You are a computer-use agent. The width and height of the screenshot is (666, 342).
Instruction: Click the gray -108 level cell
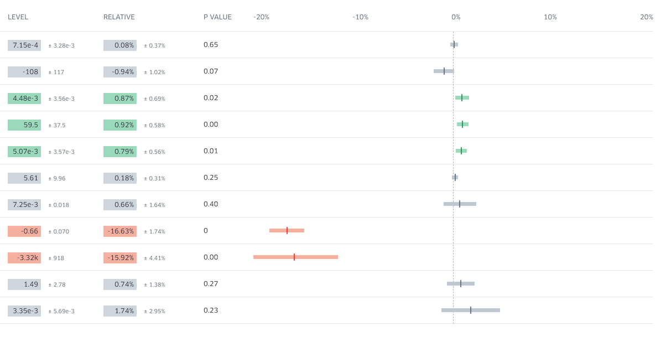click(24, 72)
